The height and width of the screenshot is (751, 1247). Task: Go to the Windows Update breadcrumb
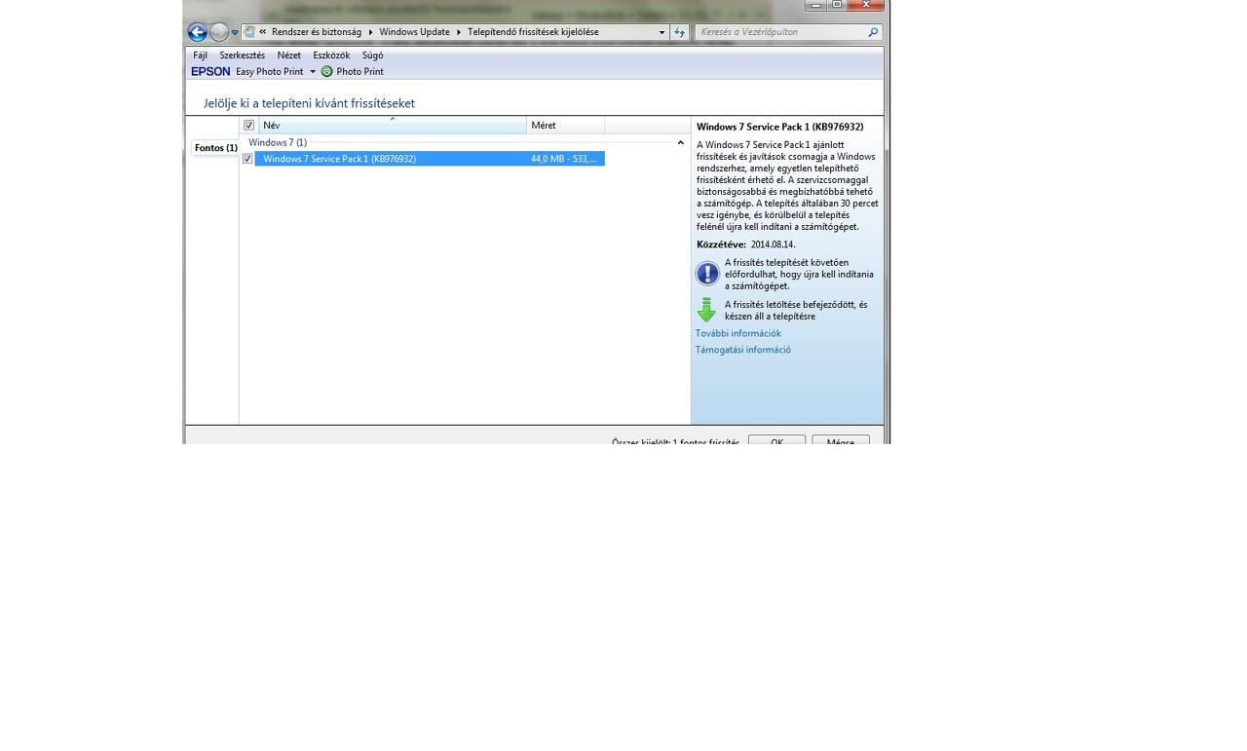[x=414, y=32]
